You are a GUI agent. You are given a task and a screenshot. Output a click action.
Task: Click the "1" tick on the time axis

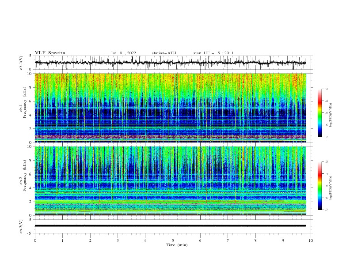[x=63, y=240]
